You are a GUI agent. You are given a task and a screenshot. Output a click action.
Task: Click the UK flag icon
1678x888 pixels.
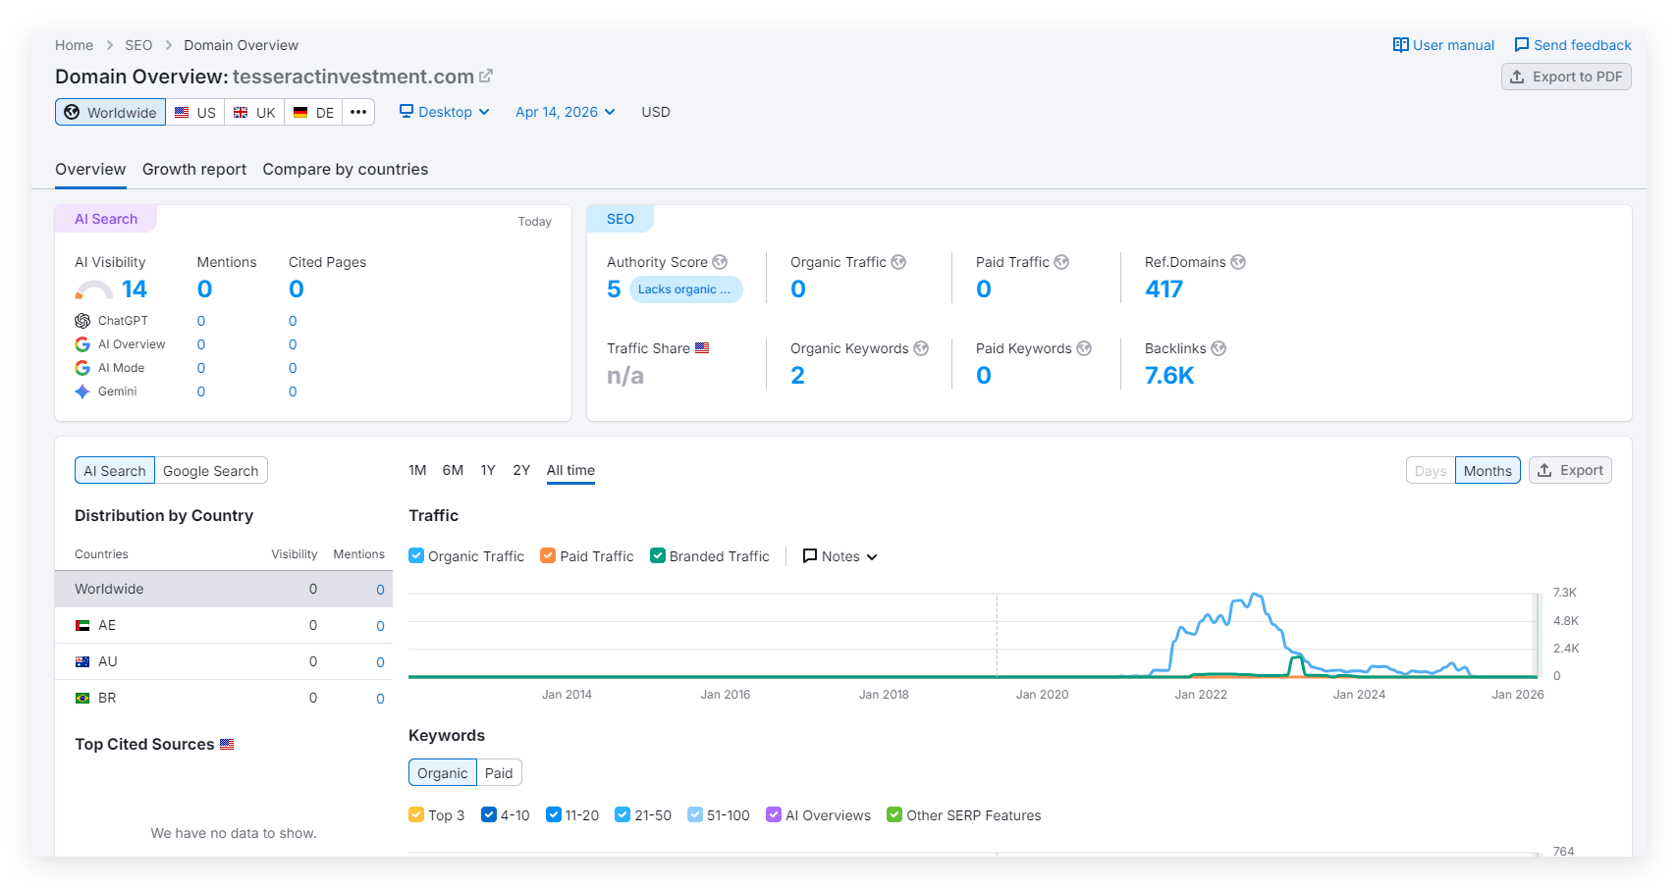click(x=241, y=112)
